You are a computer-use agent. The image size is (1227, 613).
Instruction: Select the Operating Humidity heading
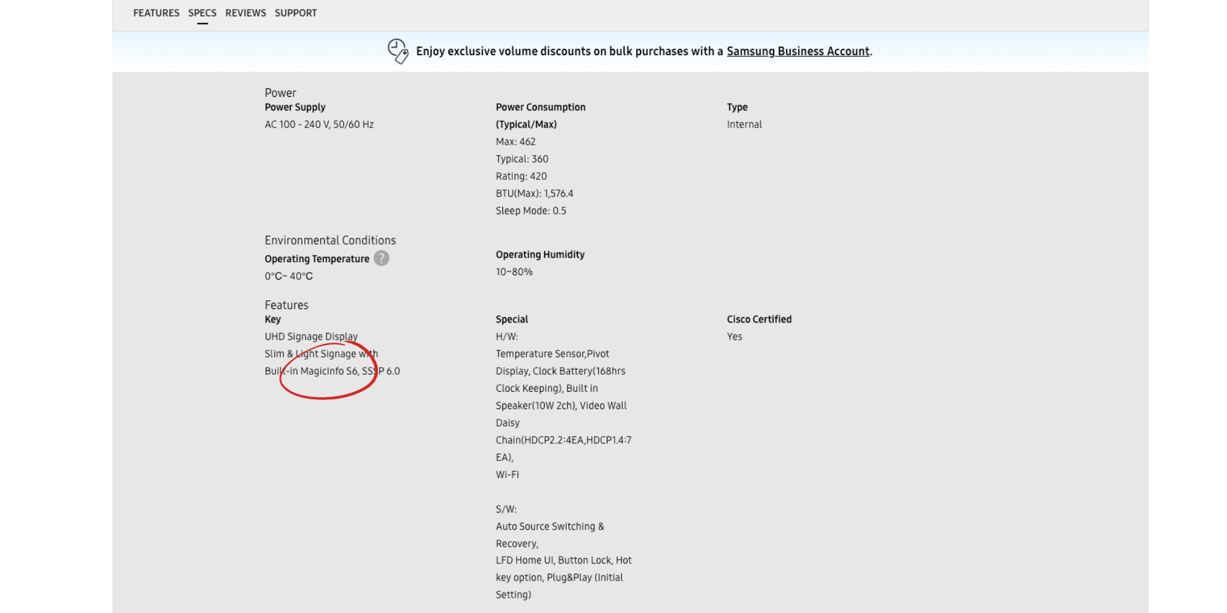click(540, 254)
